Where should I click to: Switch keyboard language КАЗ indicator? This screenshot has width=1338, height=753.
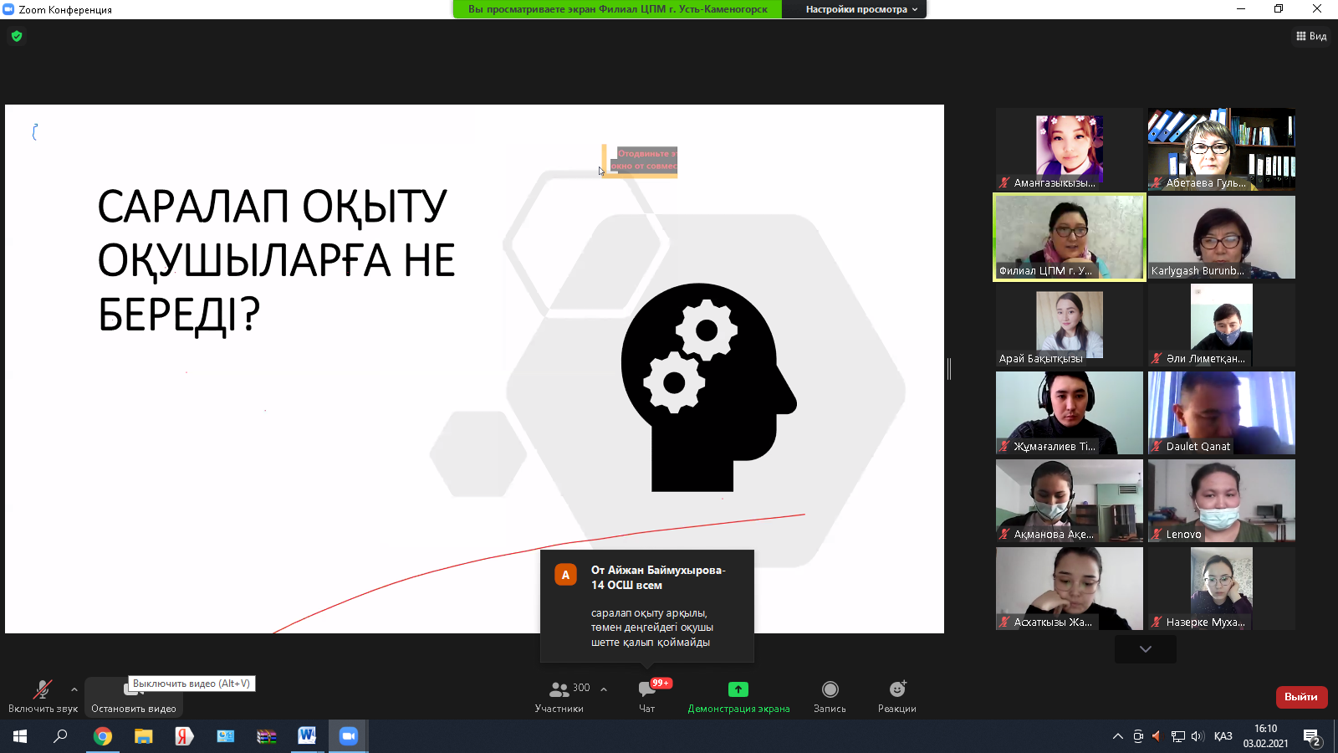click(x=1223, y=736)
